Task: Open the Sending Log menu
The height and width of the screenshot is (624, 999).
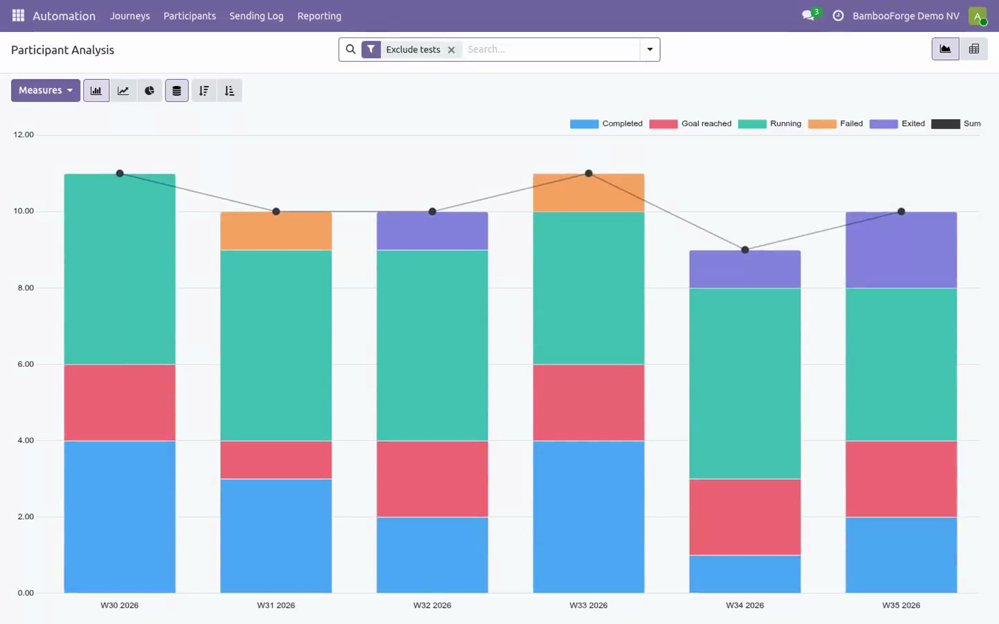Action: 257,16
